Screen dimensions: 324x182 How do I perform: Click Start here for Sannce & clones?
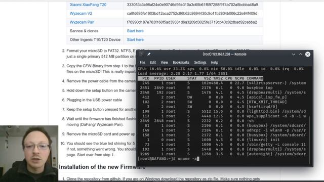pyautogui.click(x=135, y=31)
